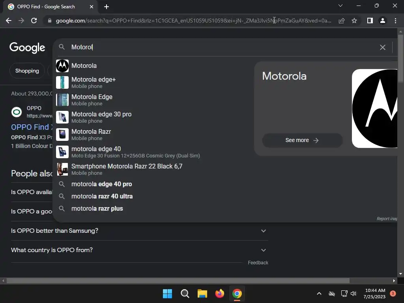Screen dimensions: 404x303
Task: Click the large Motorola logo image
Action: [x=375, y=108]
